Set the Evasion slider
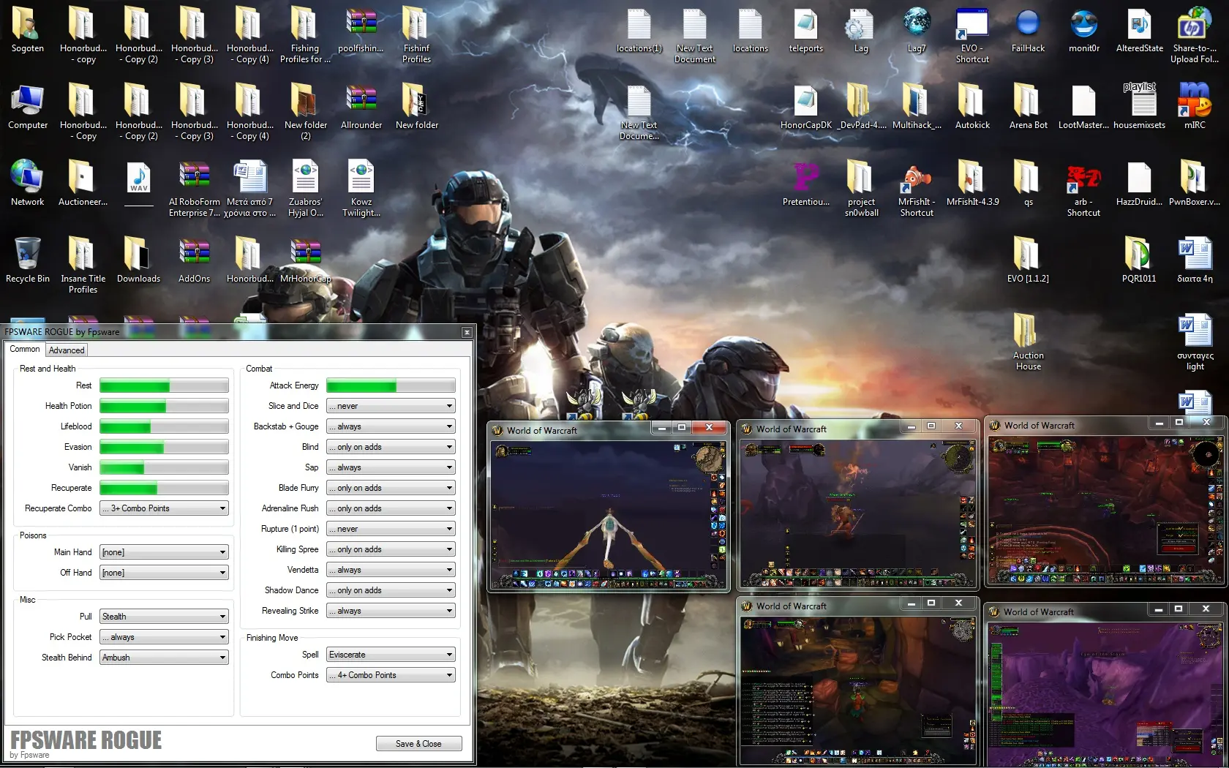Screen dimensions: 1229x768 pyautogui.click(x=164, y=447)
